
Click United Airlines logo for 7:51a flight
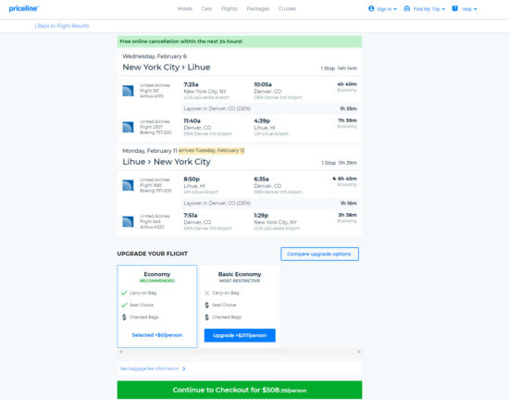click(128, 221)
